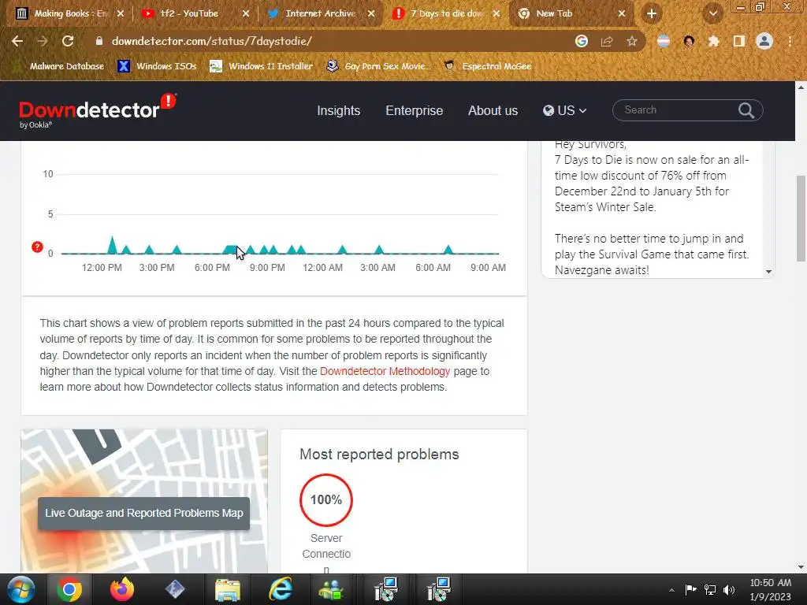
Task: Click the browser forward arrow
Action: (43, 41)
